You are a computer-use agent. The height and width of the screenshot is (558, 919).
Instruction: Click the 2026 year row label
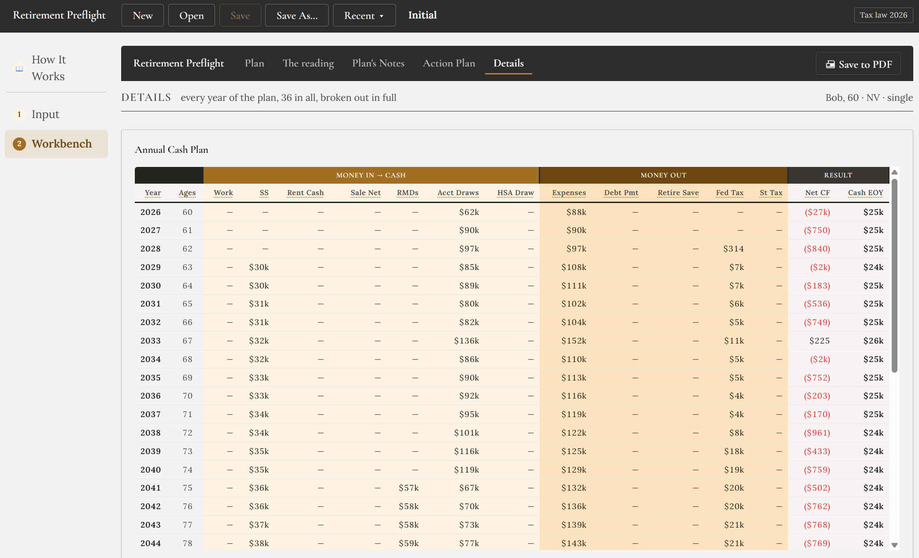point(151,212)
